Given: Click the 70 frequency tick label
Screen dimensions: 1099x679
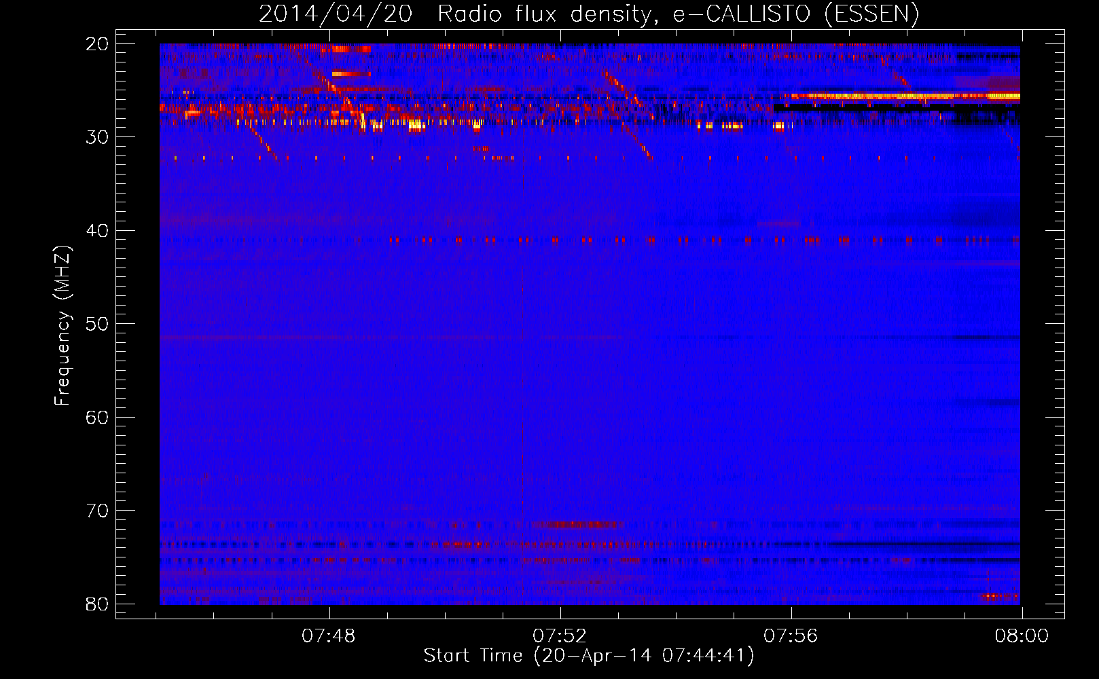Looking at the screenshot, I should [x=97, y=511].
